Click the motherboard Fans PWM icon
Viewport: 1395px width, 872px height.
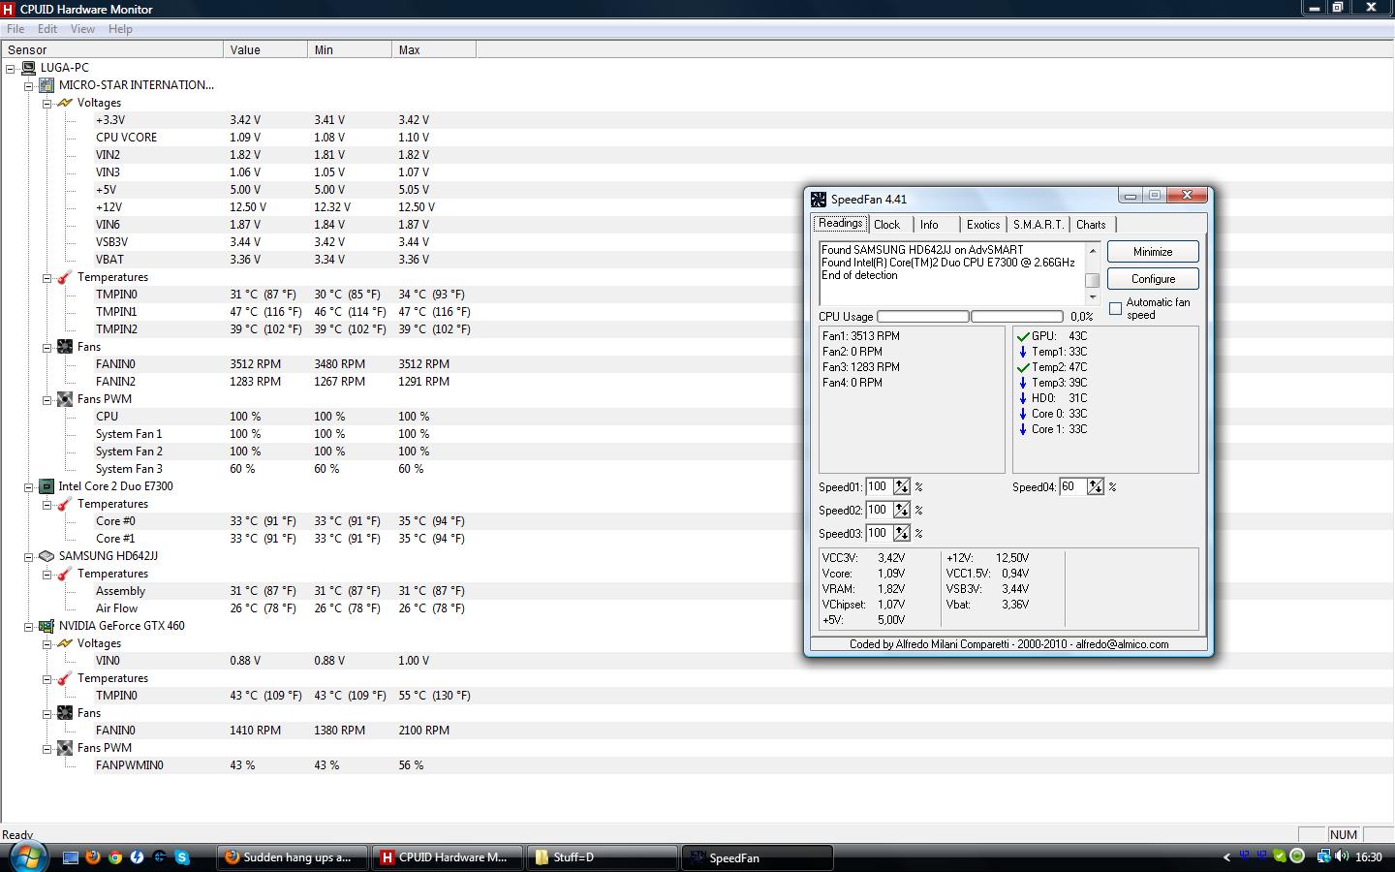coord(65,399)
